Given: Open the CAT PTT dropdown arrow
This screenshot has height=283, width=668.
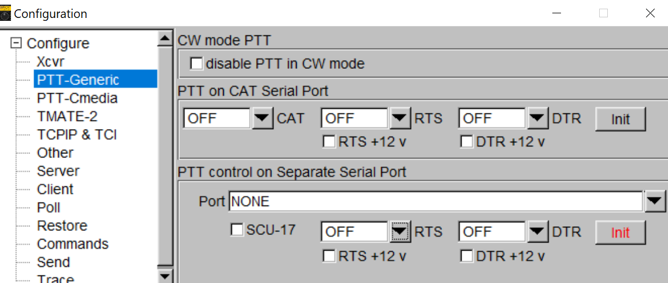Looking at the screenshot, I should (262, 119).
